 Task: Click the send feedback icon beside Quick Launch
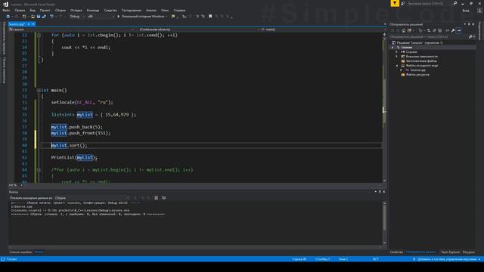(x=403, y=3)
